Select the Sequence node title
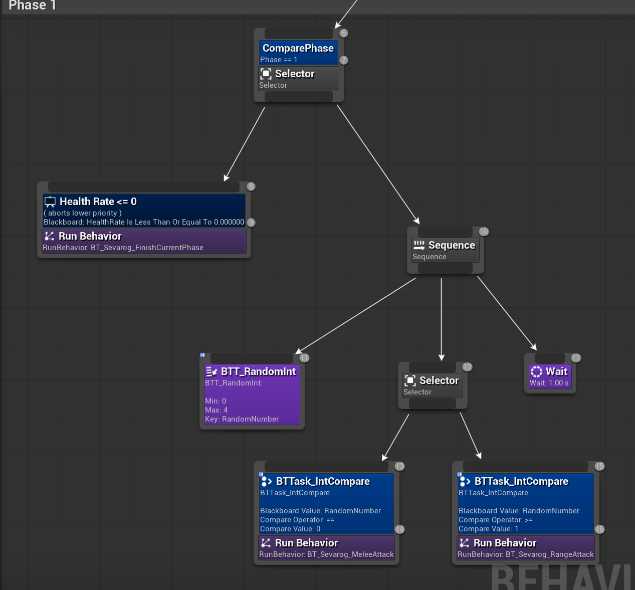 (x=452, y=245)
